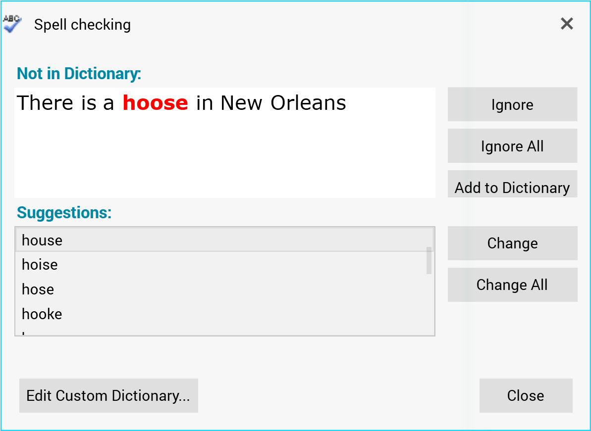Open Edit Custom Dictionary
Image resolution: width=591 pixels, height=431 pixels.
coord(108,395)
